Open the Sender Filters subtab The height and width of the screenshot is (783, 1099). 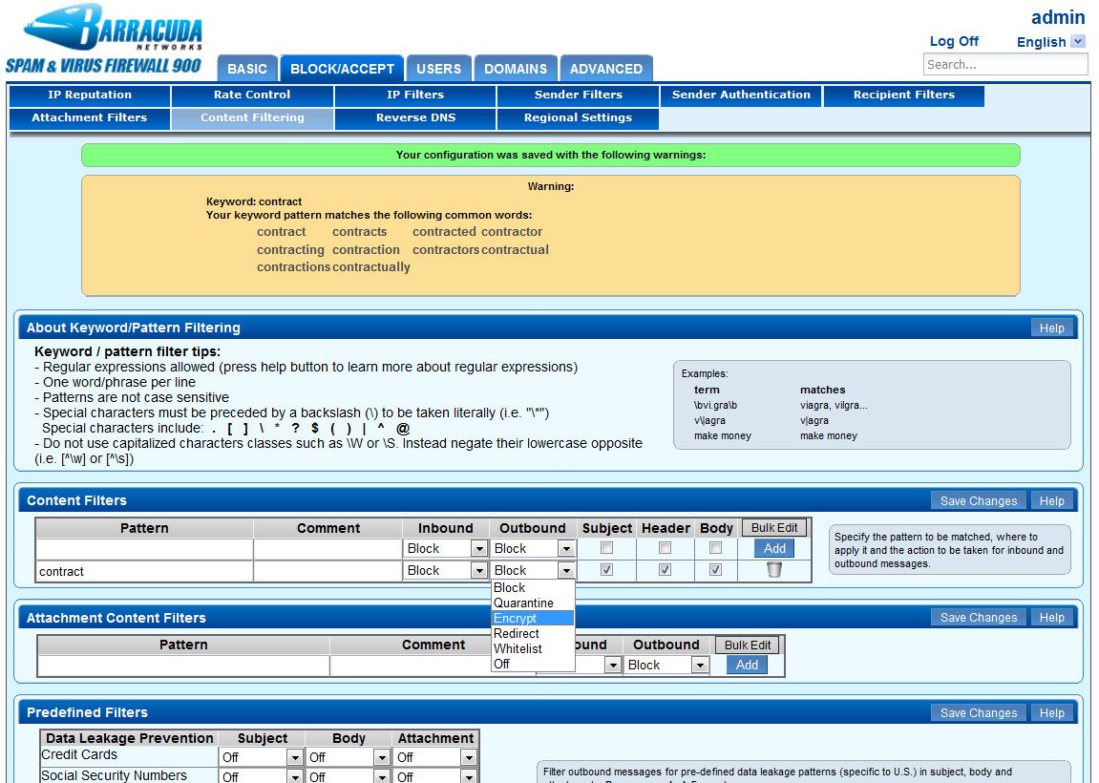tap(579, 95)
